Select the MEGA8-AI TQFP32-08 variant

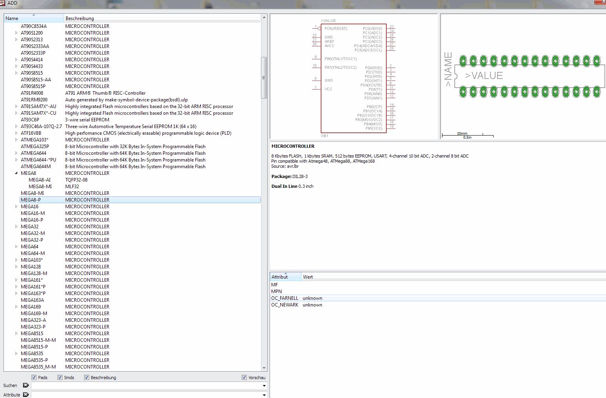point(40,180)
